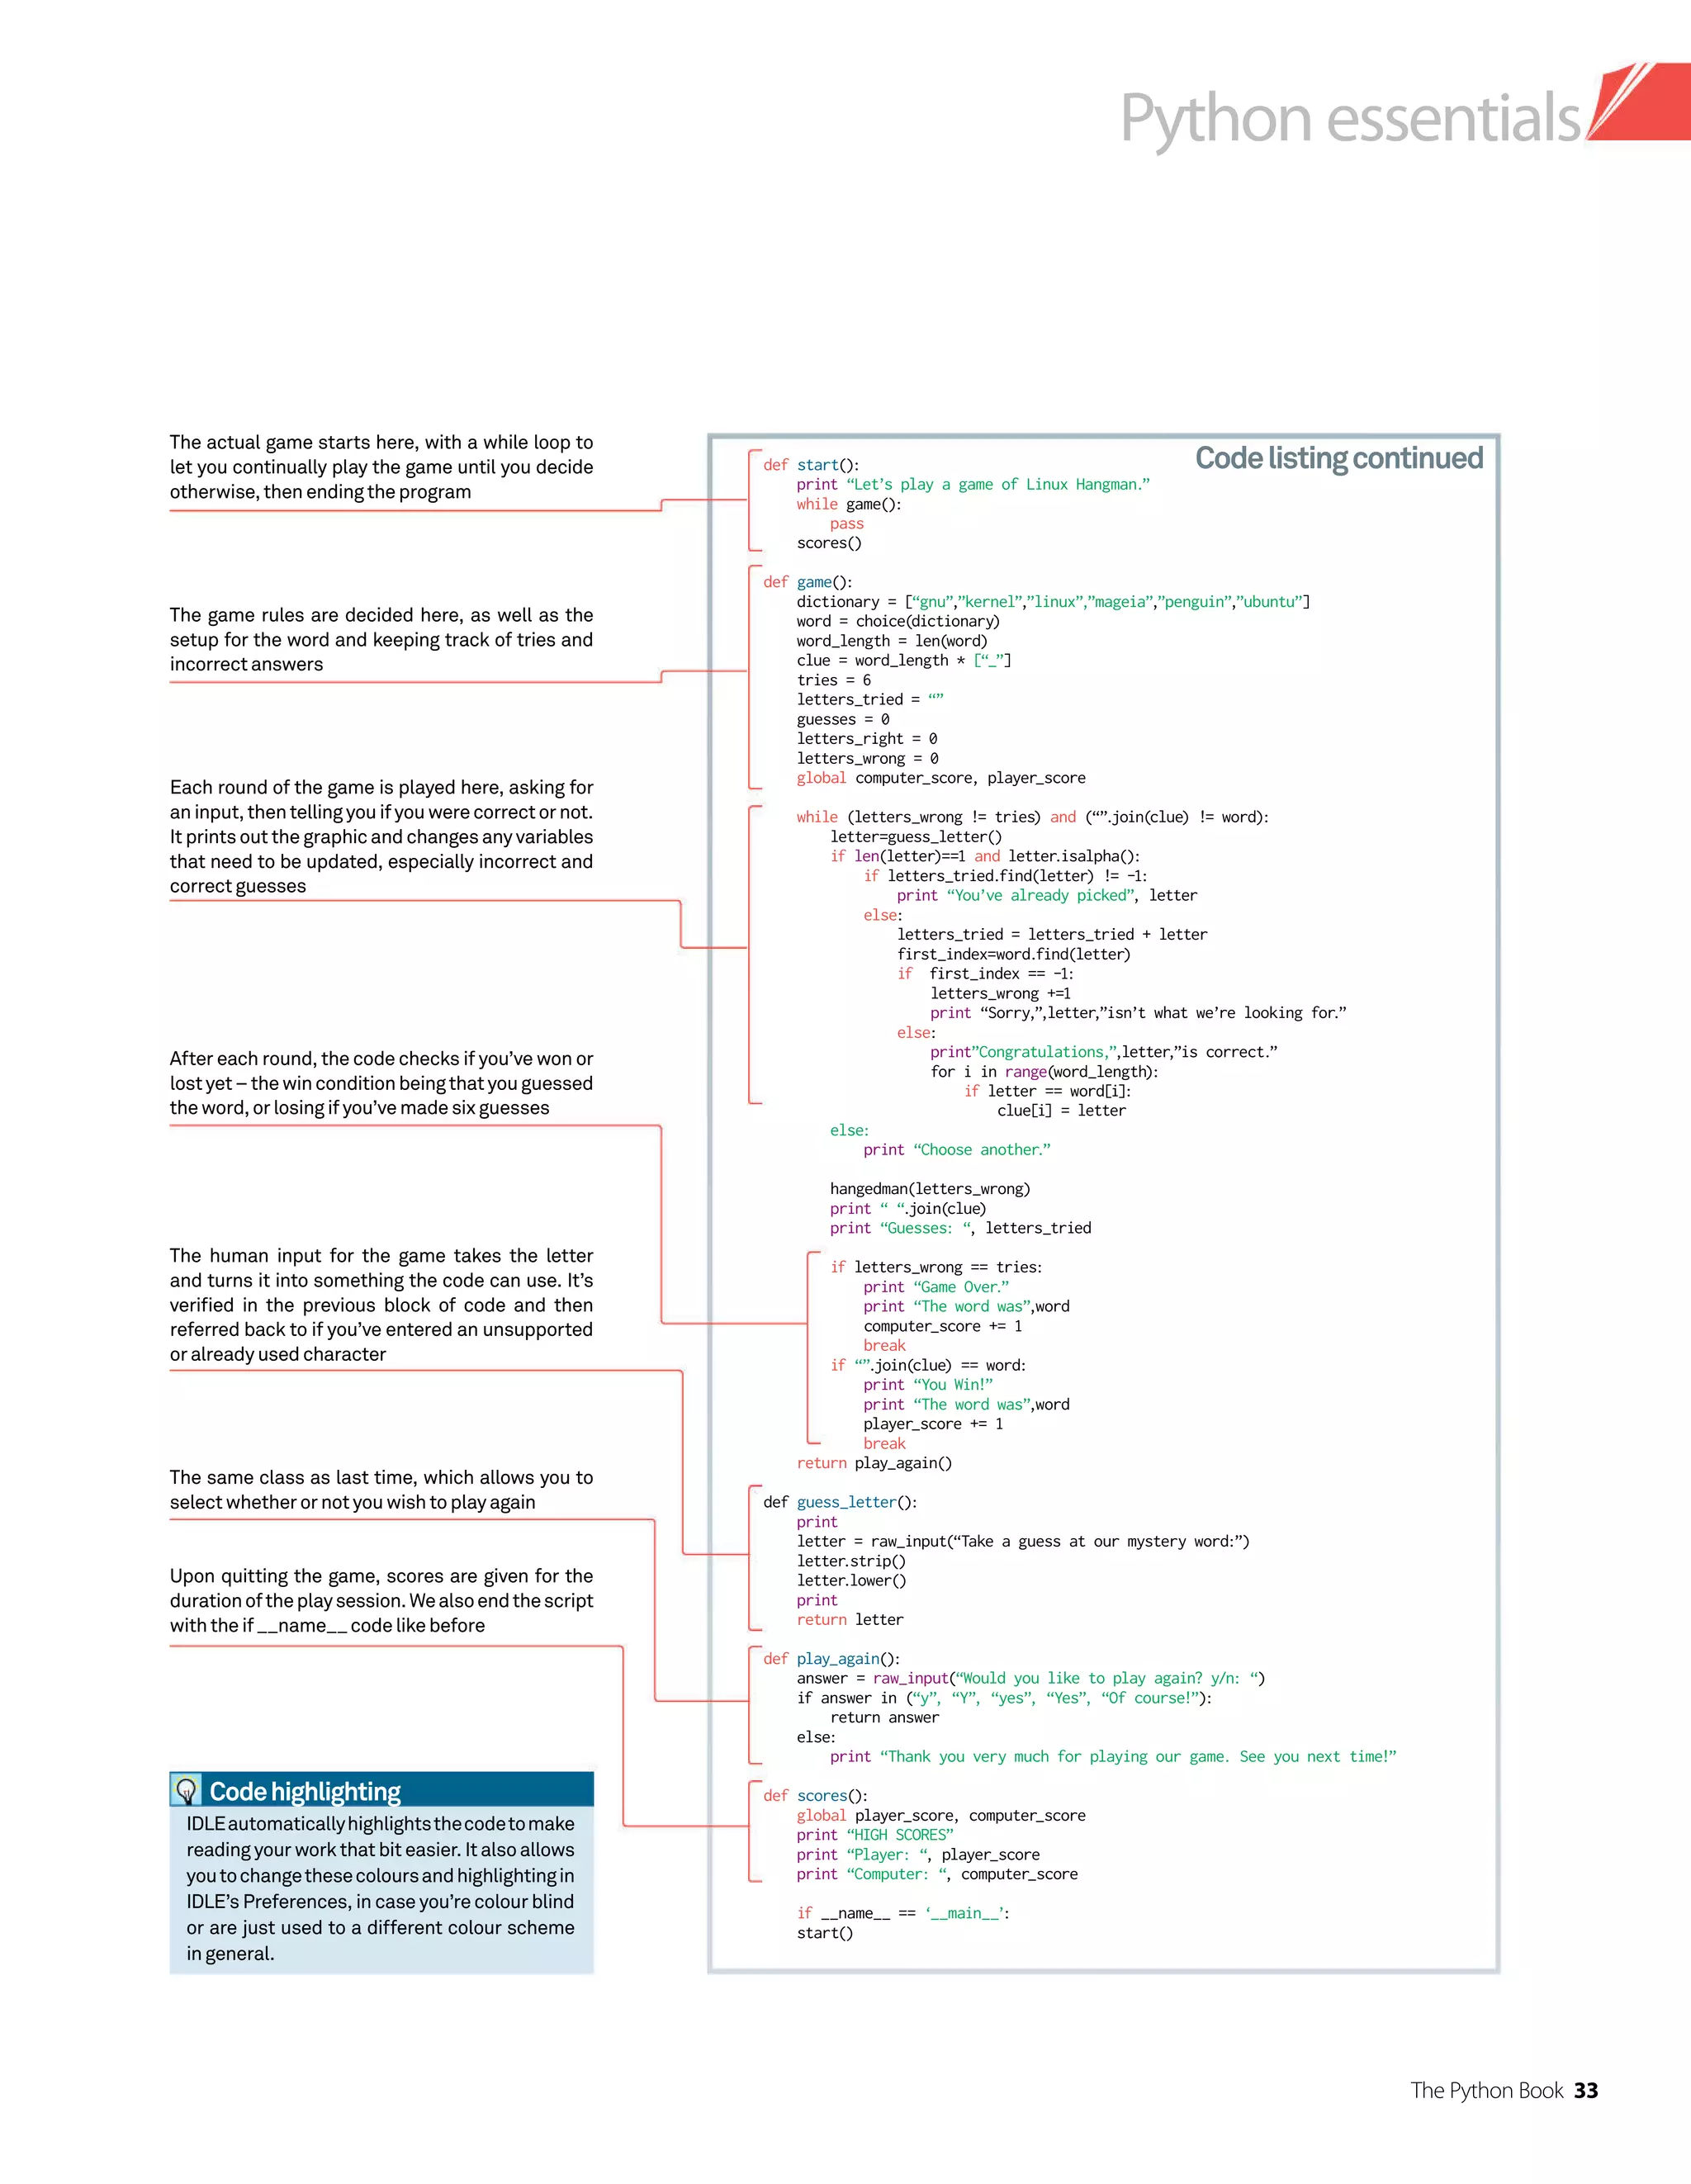Click the line starting 'dictionary = [' in code

(1053, 602)
